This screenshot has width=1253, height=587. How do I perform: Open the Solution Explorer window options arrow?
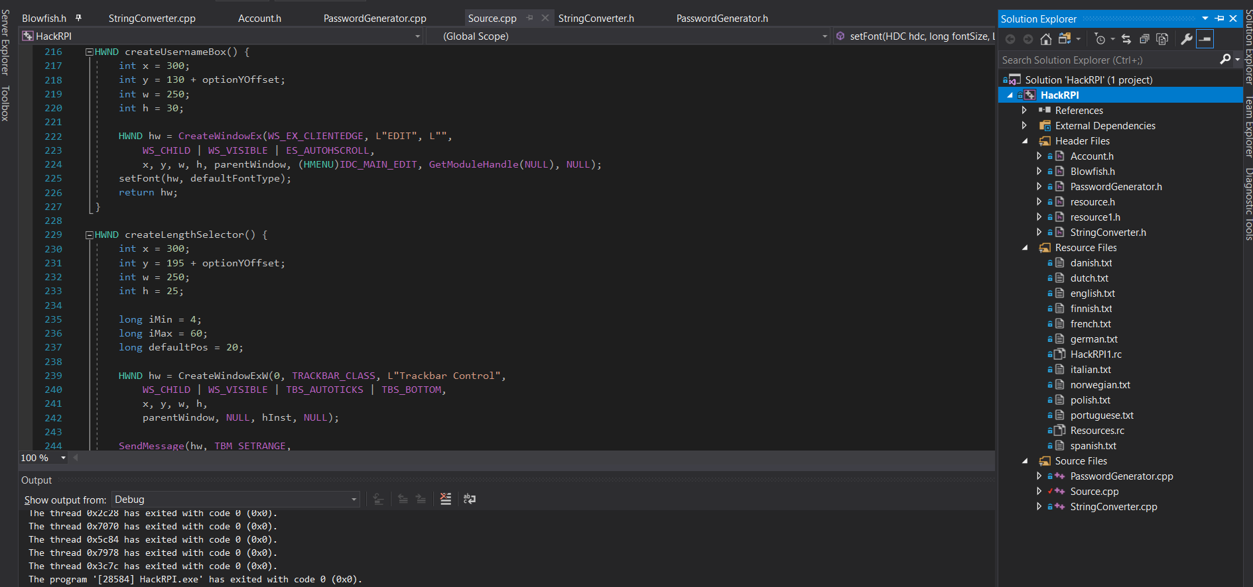1205,19
